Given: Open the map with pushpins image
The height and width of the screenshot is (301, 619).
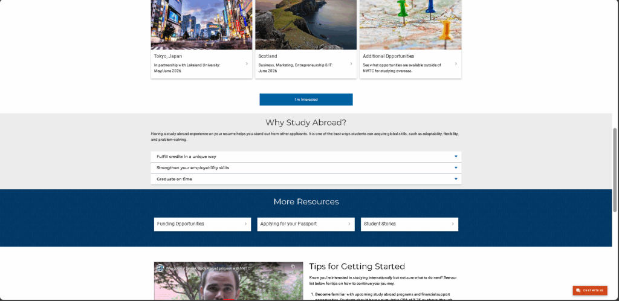Looking at the screenshot, I should [x=410, y=24].
